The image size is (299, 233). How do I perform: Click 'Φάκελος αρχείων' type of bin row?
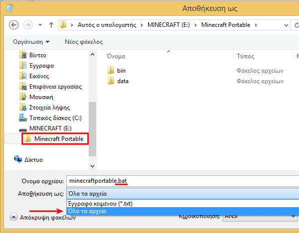[x=260, y=71]
